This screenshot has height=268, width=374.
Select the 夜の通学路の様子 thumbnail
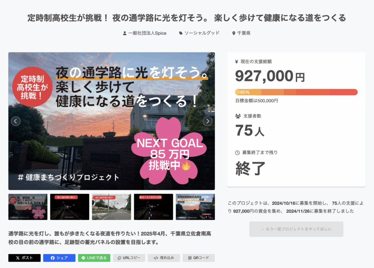coord(69,207)
